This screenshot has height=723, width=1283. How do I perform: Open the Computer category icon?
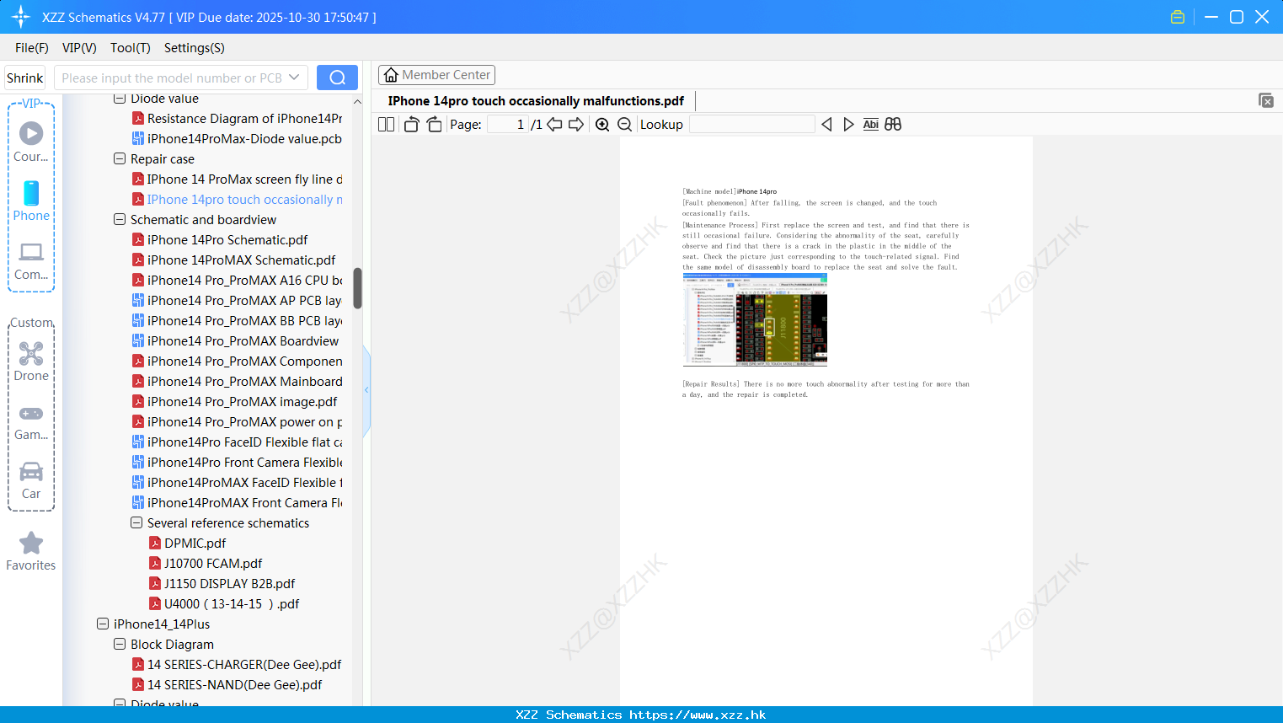tap(31, 252)
